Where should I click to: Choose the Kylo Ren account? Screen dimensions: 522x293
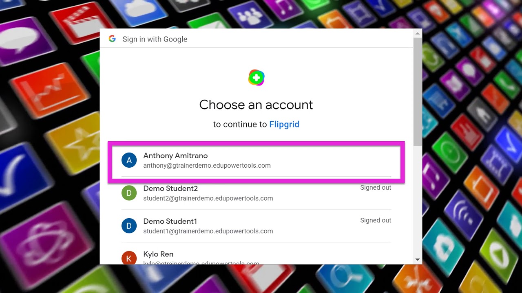pos(256,254)
